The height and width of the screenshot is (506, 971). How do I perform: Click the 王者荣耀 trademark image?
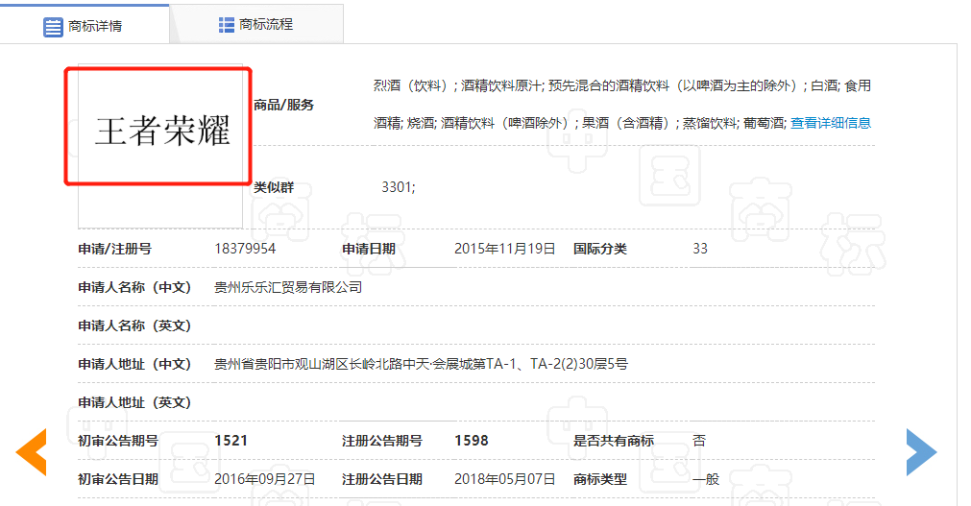[x=160, y=146]
